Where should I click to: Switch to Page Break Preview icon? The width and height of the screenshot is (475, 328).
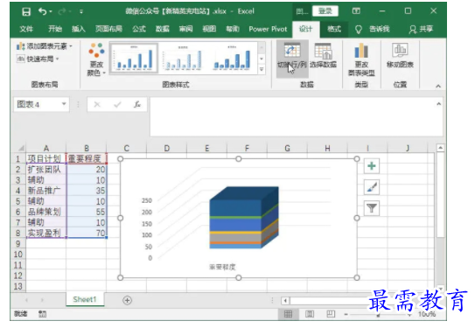click(x=331, y=314)
